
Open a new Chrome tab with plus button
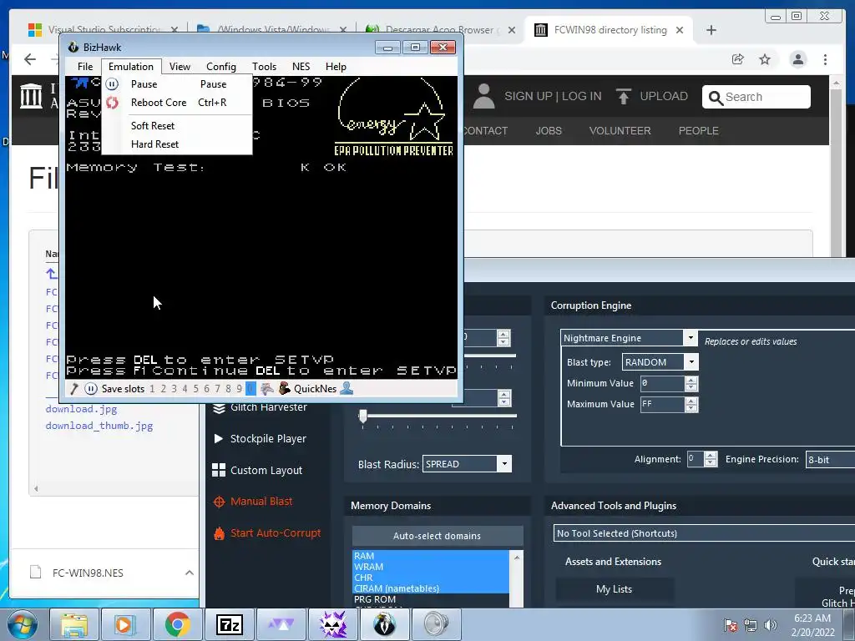pos(711,30)
